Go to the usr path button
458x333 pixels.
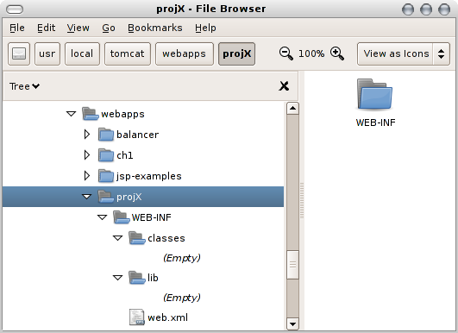47,53
